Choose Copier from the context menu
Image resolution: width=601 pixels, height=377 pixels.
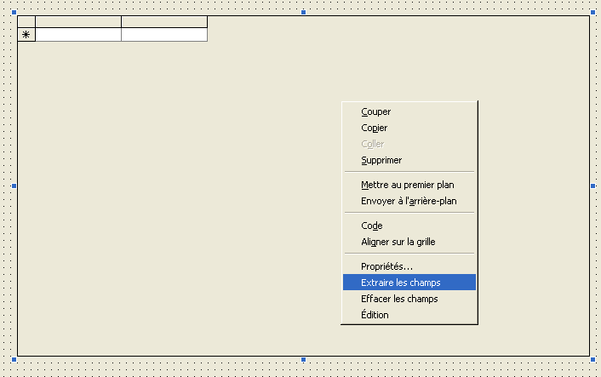374,128
